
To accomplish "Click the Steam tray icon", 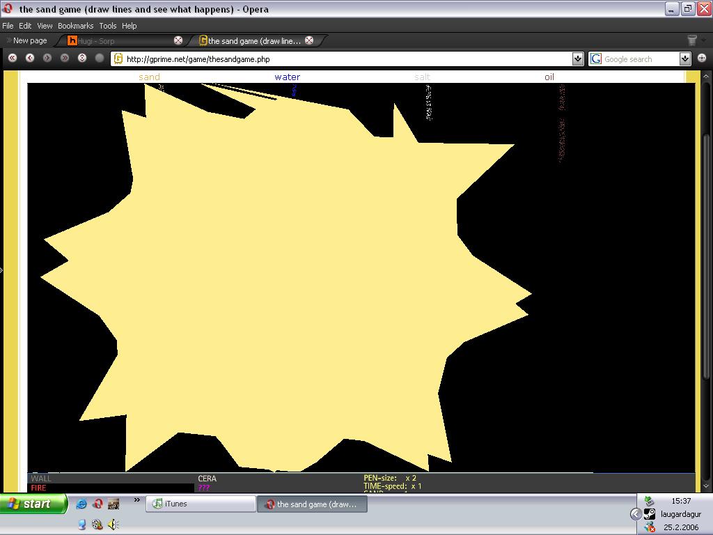I will (650, 514).
